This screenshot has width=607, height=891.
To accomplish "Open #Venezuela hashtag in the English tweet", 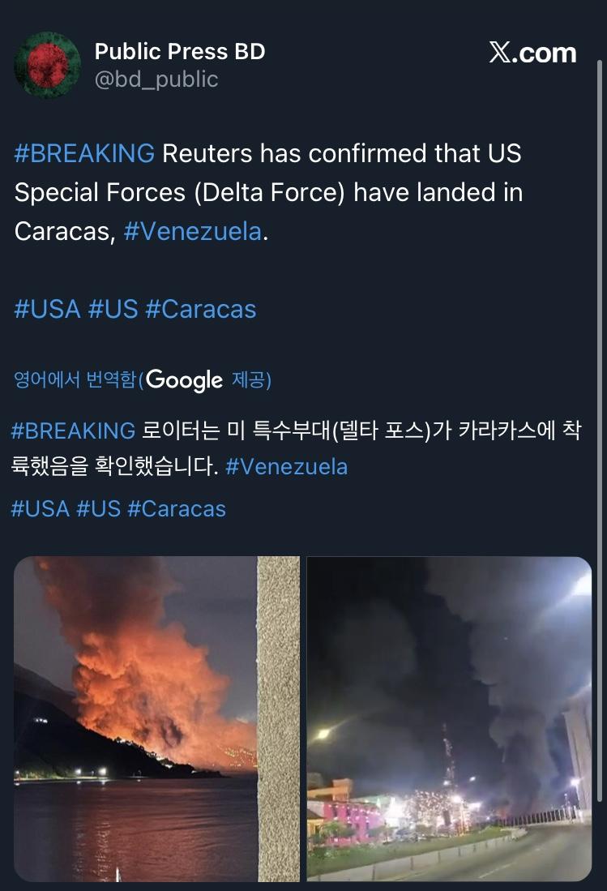I will [x=193, y=231].
